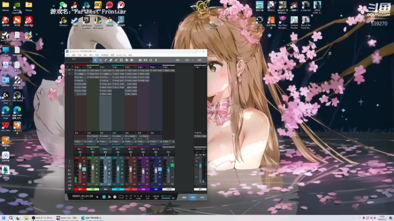The width and height of the screenshot is (394, 221).
Task: Mute the purple sixth mixer channel
Action: pos(147,162)
